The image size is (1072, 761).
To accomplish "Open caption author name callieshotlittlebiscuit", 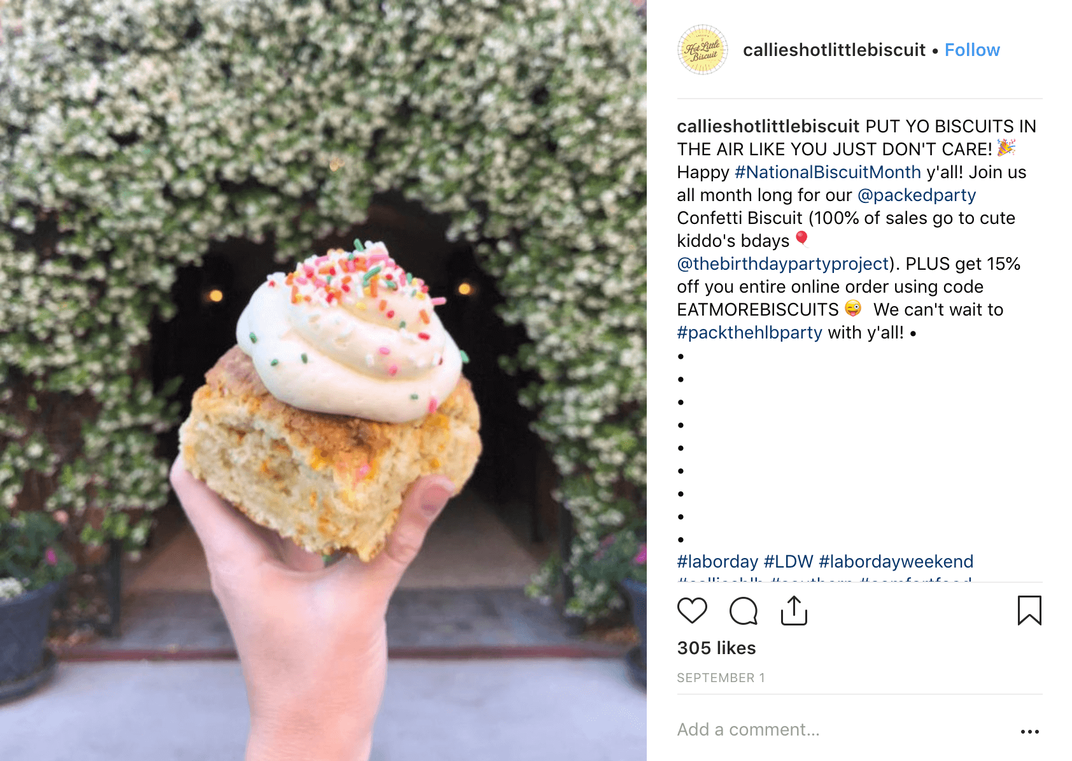I will [768, 127].
